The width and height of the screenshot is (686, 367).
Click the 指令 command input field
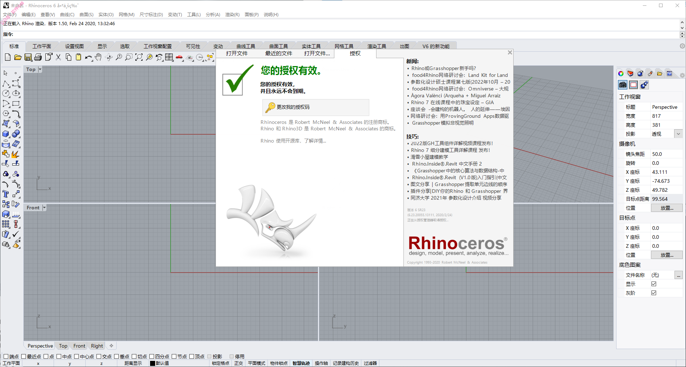point(346,34)
